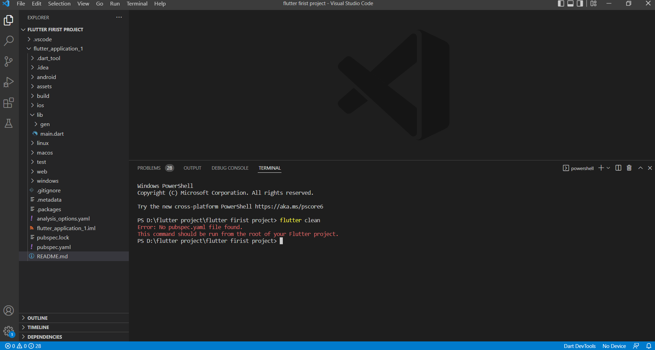
Task: Open the Help menu
Action: pyautogui.click(x=160, y=3)
